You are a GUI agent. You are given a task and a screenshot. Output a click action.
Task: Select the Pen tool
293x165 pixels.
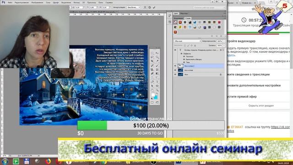click(152, 82)
